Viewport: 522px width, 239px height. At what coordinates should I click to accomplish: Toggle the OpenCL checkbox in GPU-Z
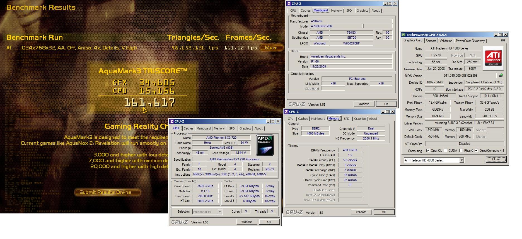point(428,151)
